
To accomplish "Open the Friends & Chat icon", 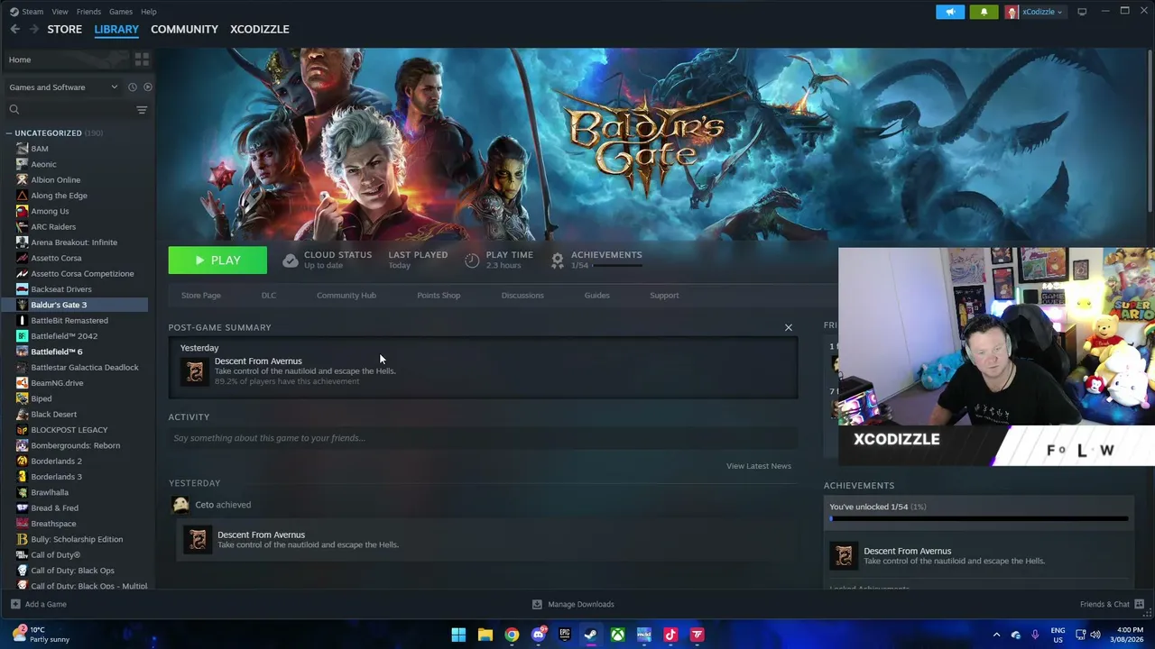I will (1139, 604).
